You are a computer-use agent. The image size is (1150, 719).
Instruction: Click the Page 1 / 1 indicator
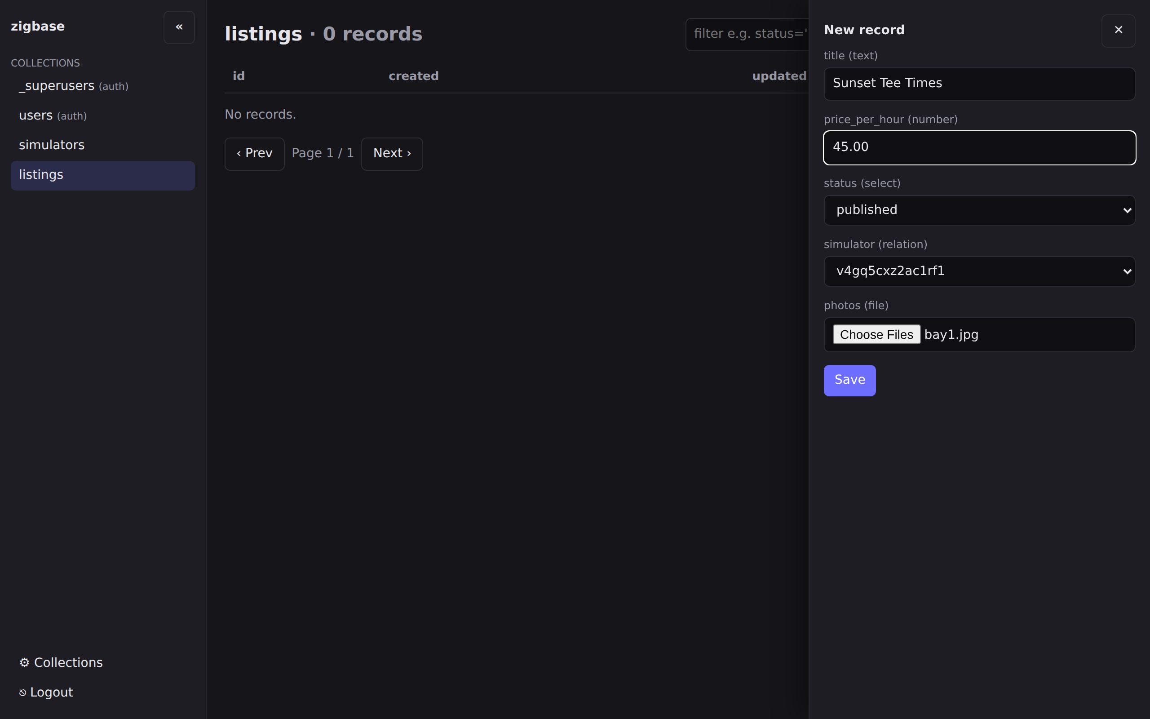click(x=323, y=153)
